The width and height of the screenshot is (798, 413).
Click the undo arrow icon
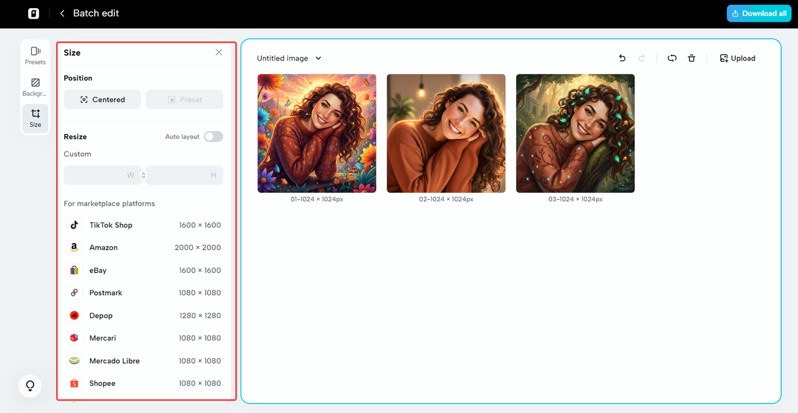click(x=622, y=58)
